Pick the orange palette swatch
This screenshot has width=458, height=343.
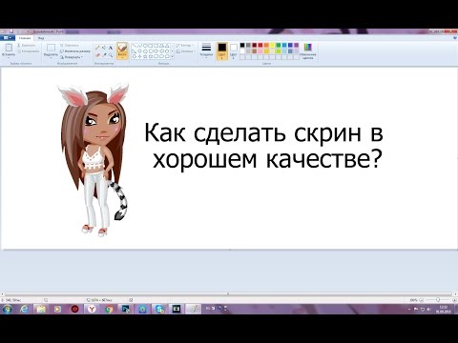[266, 46]
